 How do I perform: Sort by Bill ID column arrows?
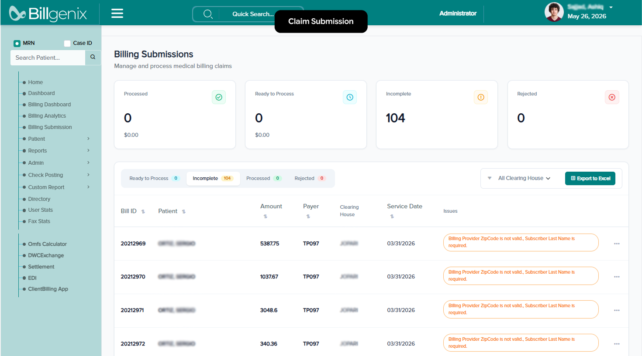(143, 212)
